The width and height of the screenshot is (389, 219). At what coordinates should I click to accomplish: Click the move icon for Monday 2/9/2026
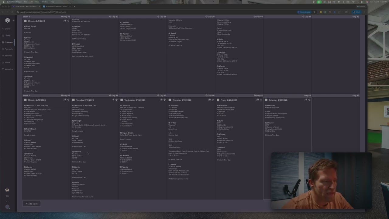(x=68, y=21)
